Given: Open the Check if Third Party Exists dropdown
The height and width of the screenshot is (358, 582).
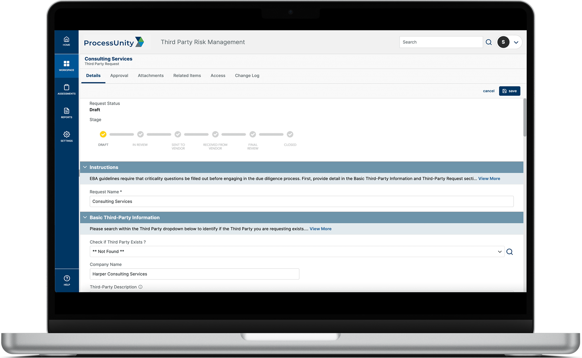Looking at the screenshot, I should (x=499, y=251).
